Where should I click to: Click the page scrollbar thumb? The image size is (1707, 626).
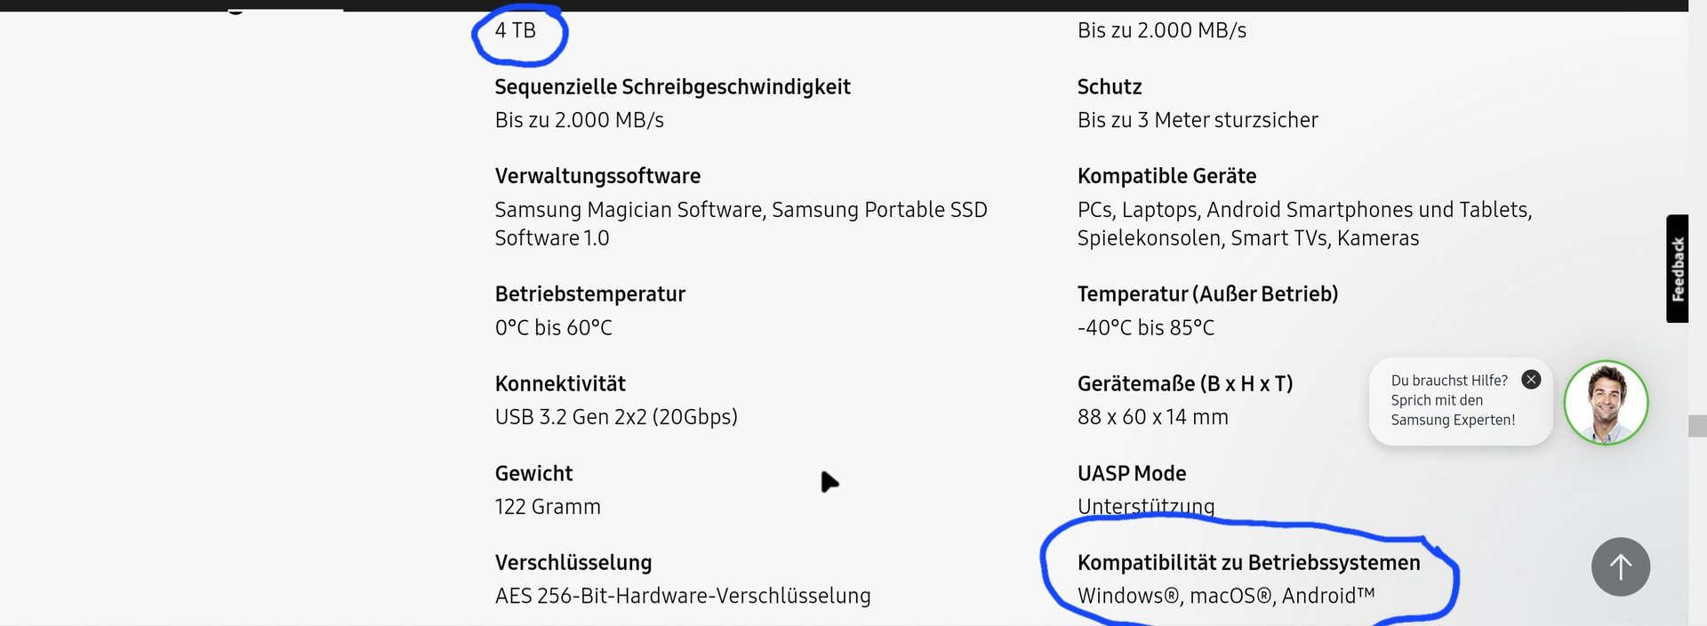(x=1697, y=425)
